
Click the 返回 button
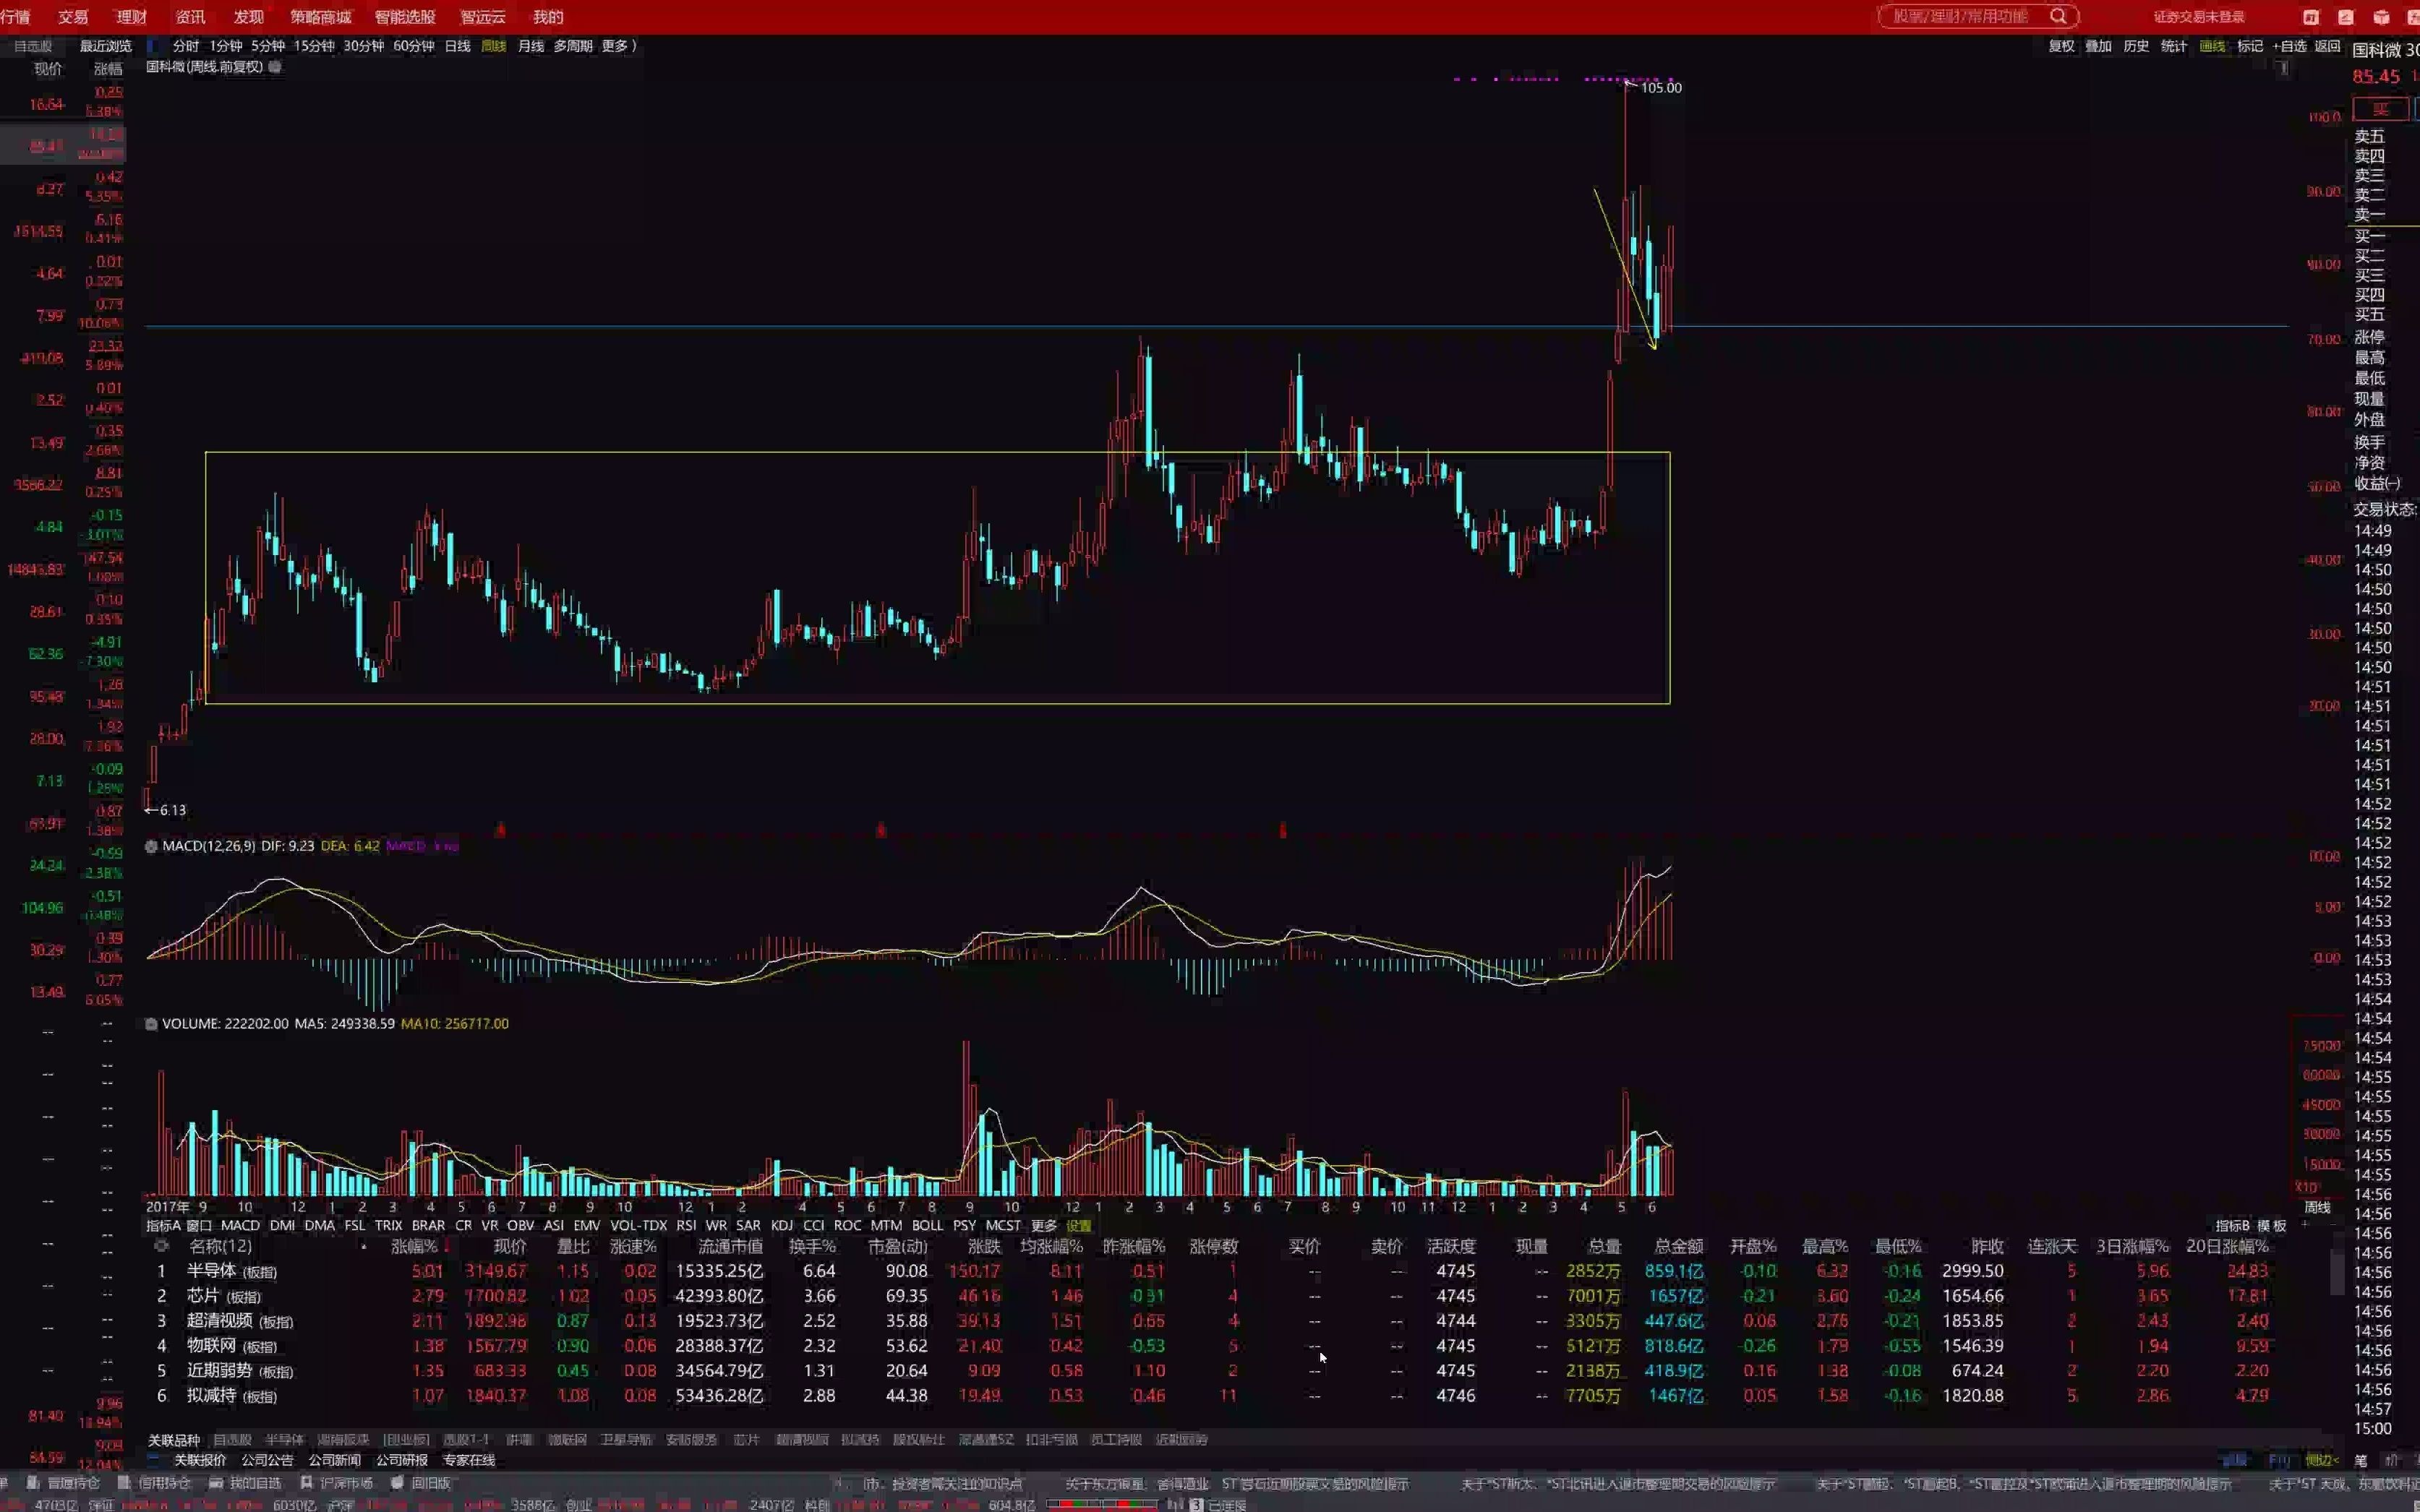[2328, 46]
